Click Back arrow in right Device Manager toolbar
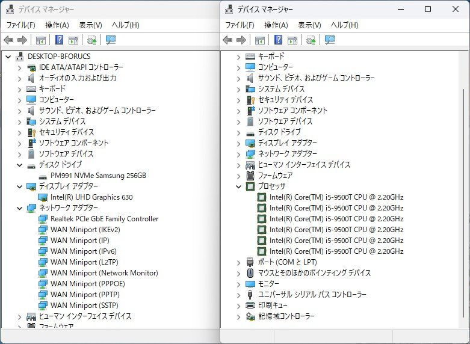 (x=227, y=40)
